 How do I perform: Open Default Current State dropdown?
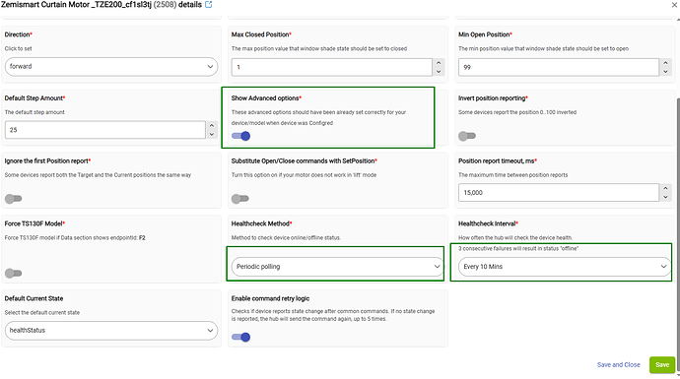click(x=111, y=331)
